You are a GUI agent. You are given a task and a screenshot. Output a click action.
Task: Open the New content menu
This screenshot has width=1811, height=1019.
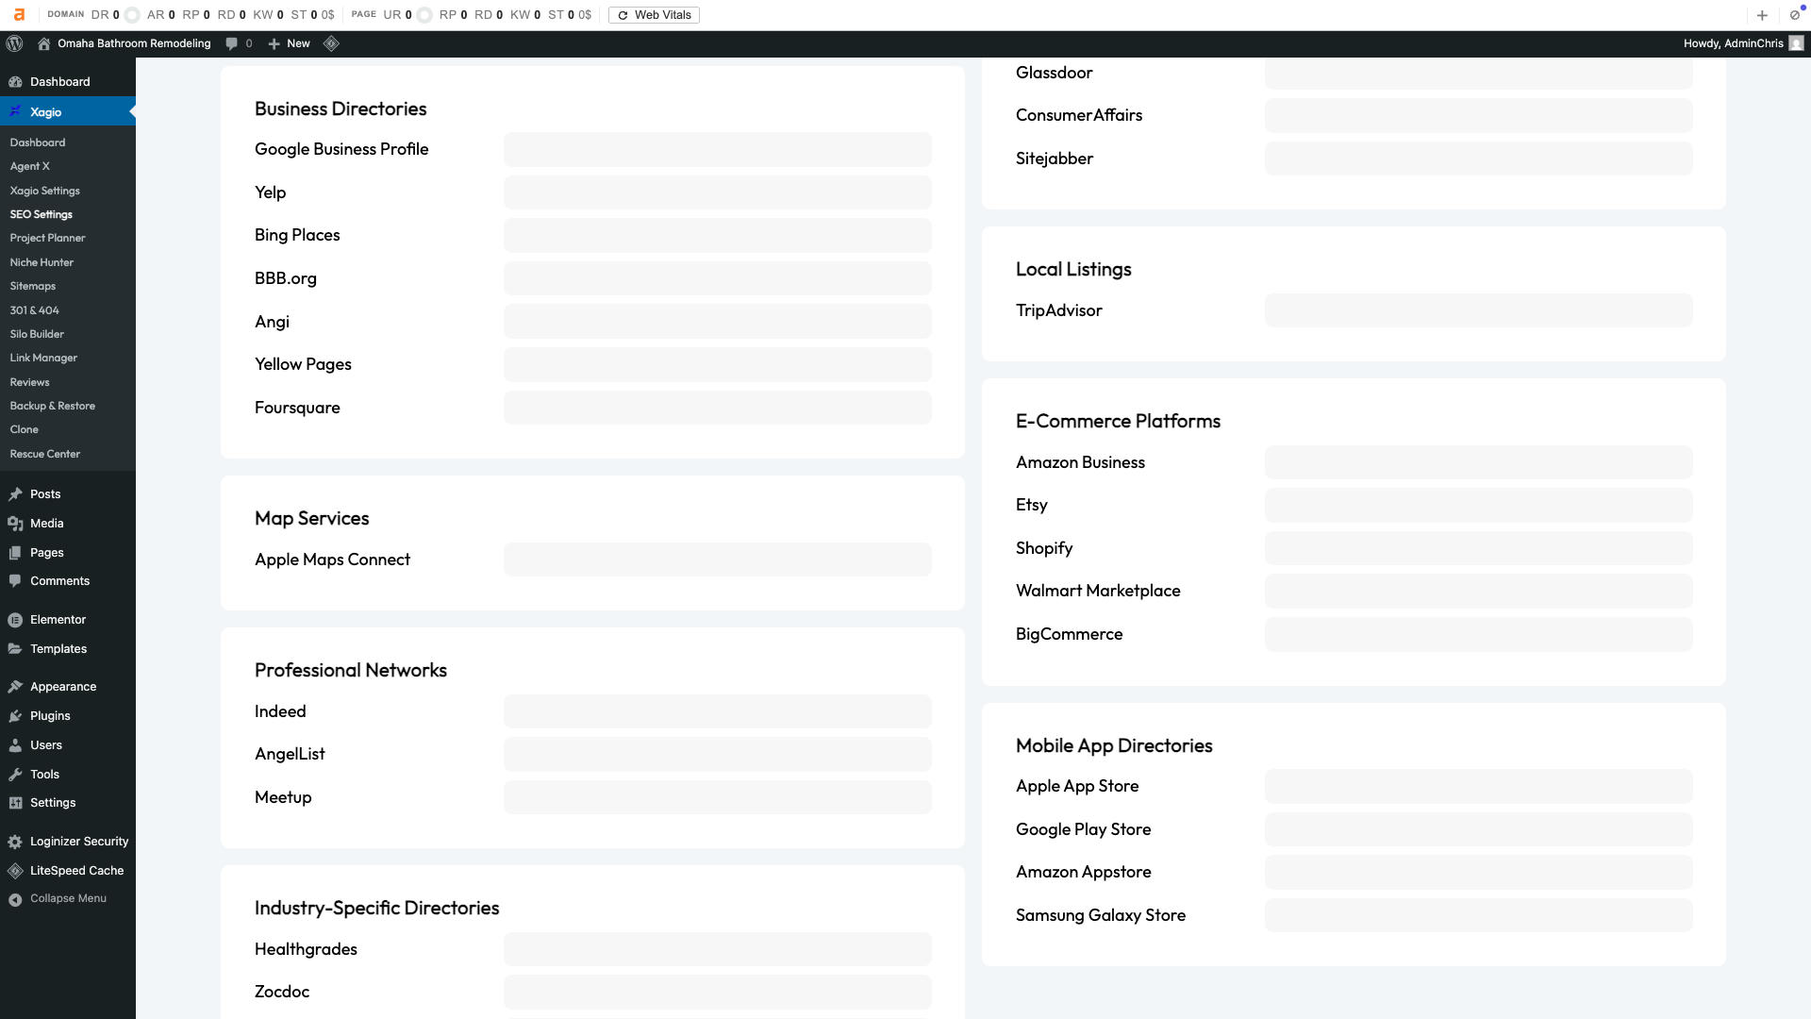pos(289,43)
